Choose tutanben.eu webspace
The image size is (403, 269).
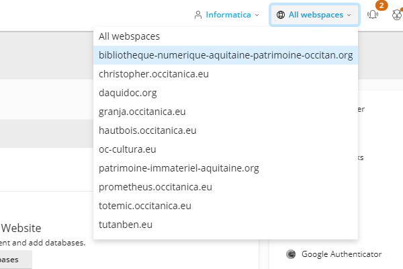pyautogui.click(x=126, y=225)
